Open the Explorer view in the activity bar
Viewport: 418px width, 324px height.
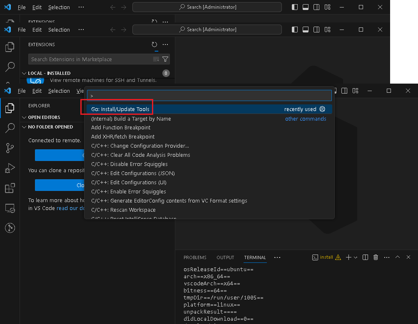coord(10,108)
